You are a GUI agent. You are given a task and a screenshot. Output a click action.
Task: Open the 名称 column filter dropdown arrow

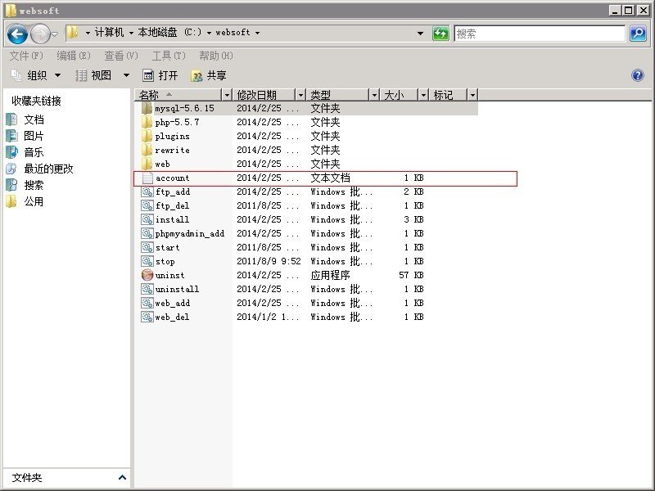coord(227,95)
